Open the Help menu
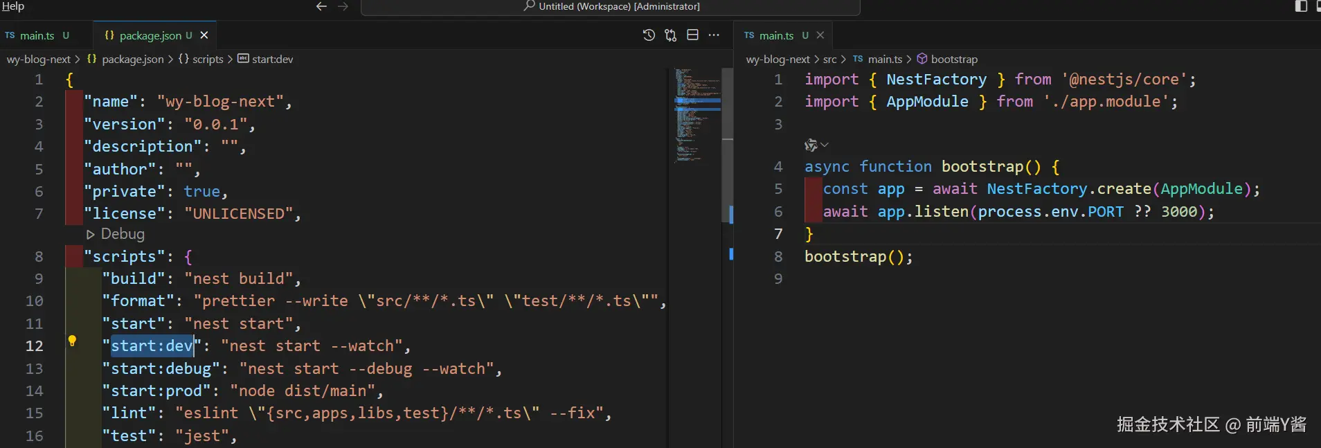 (x=12, y=6)
